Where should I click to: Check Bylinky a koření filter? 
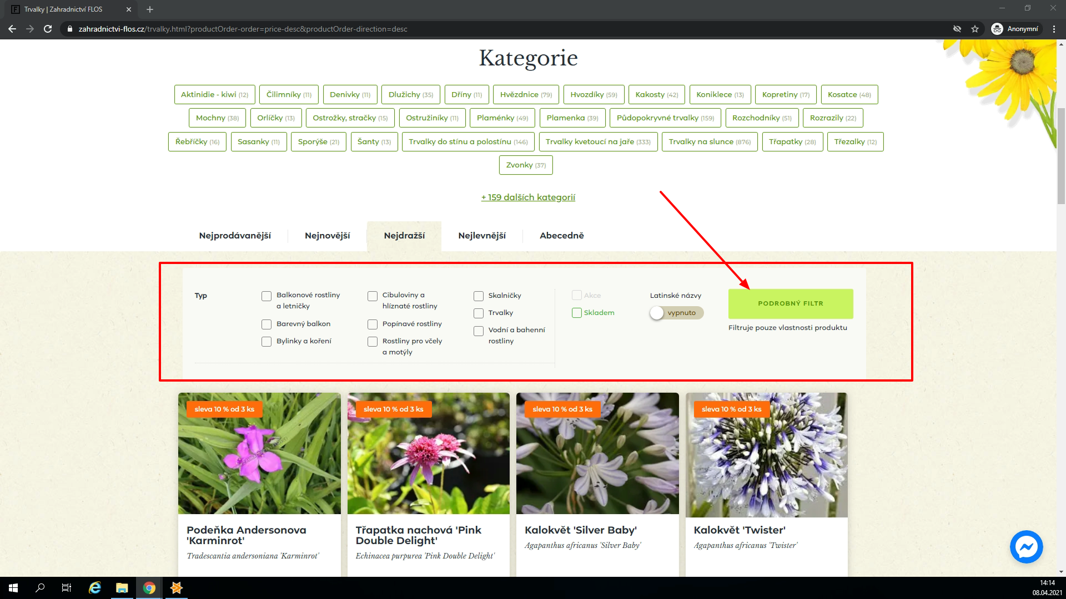[x=266, y=342]
